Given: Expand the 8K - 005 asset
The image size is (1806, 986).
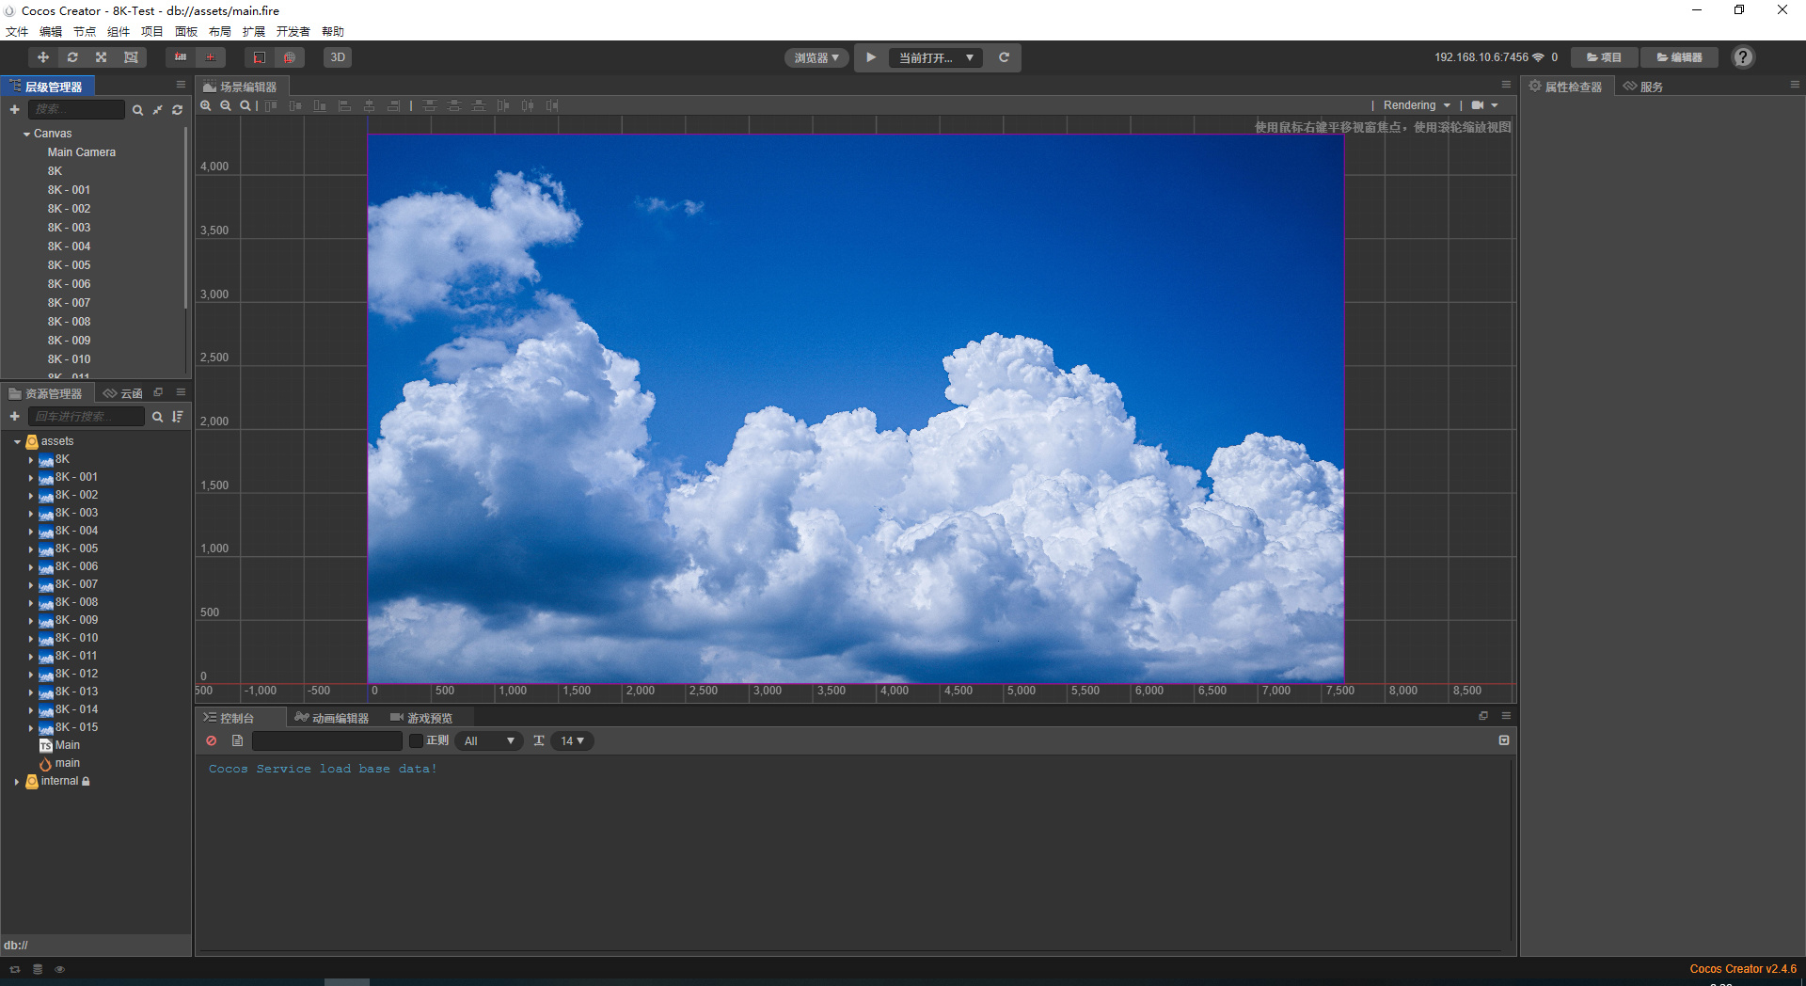Looking at the screenshot, I should [31, 549].
